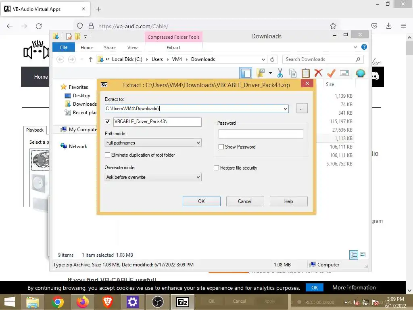Image resolution: width=413 pixels, height=310 pixels.
Task: Click OK in the Extract dialog
Action: point(202,201)
